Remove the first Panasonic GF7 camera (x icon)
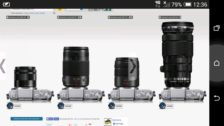The image size is (224, 126). 7,17
